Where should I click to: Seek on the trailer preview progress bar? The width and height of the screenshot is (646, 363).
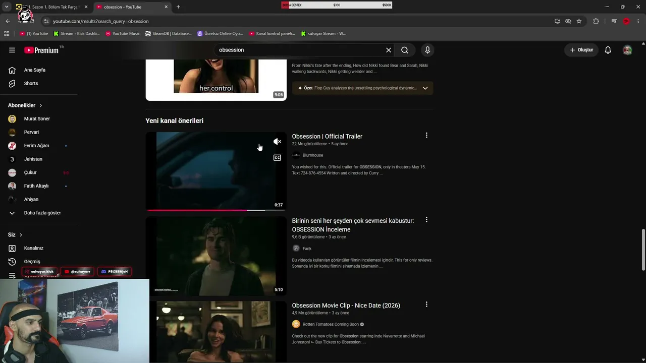click(216, 210)
